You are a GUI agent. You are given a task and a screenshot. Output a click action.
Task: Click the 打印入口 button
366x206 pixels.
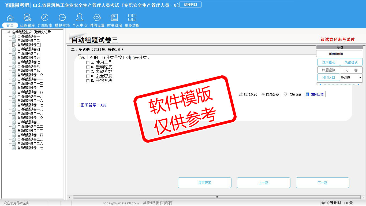(328, 78)
